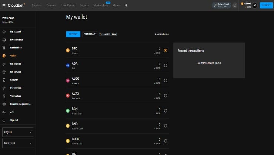This screenshot has height=155, width=274.
Task: Select the BTC radio button
Action: click(166, 50)
